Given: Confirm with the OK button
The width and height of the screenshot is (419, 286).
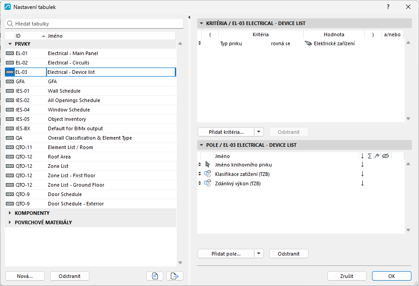Looking at the screenshot, I should 391,276.
